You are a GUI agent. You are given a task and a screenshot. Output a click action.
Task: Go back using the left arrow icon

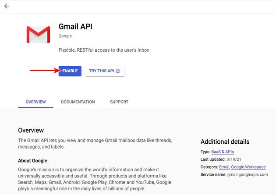click(7, 6)
